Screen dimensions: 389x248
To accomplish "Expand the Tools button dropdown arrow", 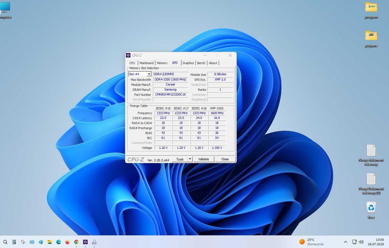I will tap(190, 159).
